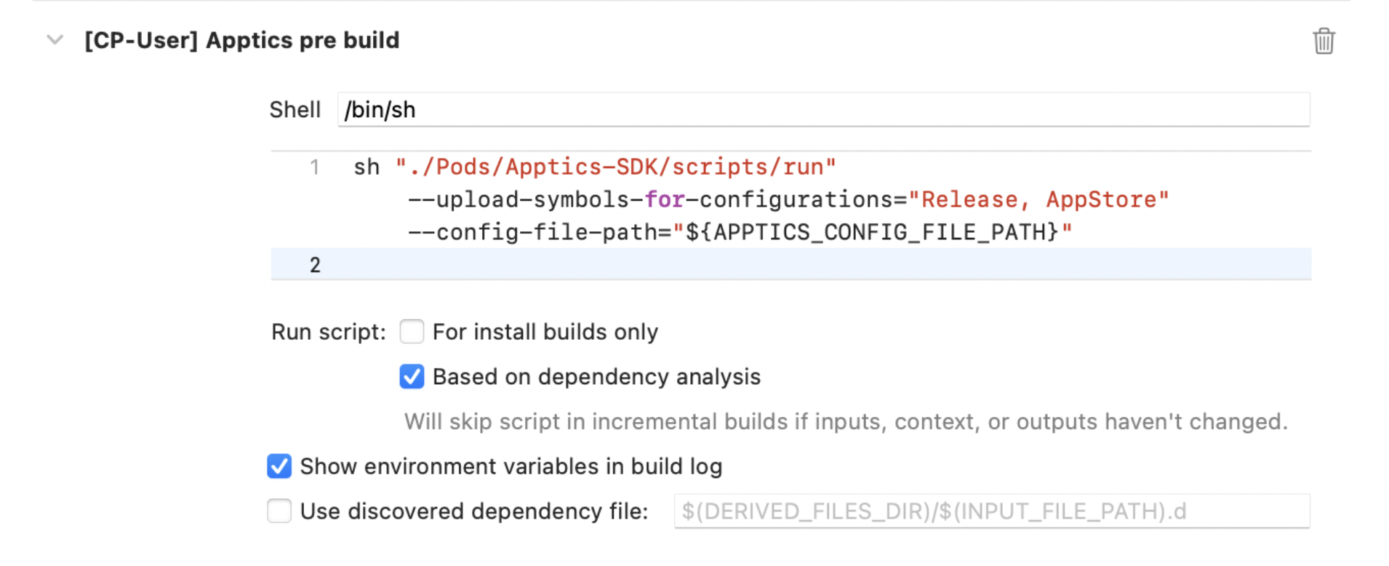Click line number 2 in script gutter
The width and height of the screenshot is (1389, 566).
click(314, 265)
